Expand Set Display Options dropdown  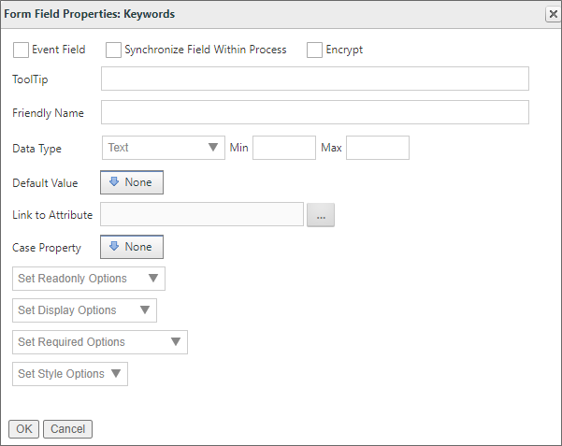[x=85, y=310]
